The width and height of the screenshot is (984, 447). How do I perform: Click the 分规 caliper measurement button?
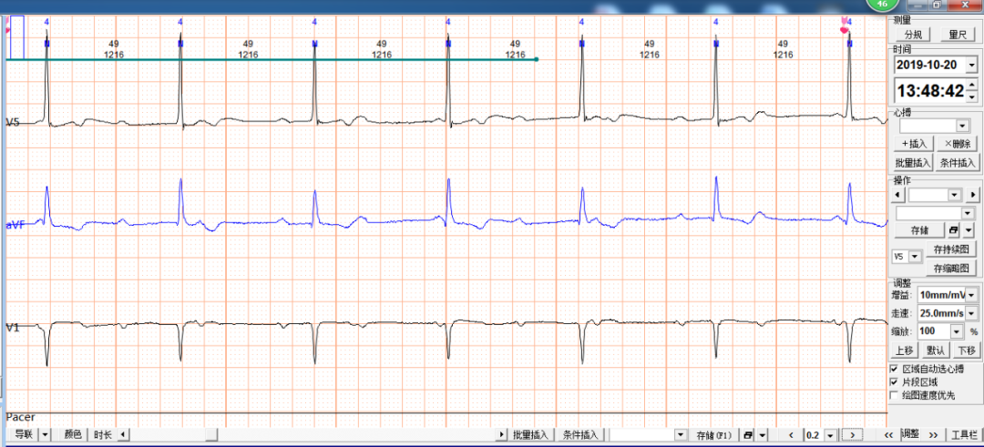tap(913, 35)
